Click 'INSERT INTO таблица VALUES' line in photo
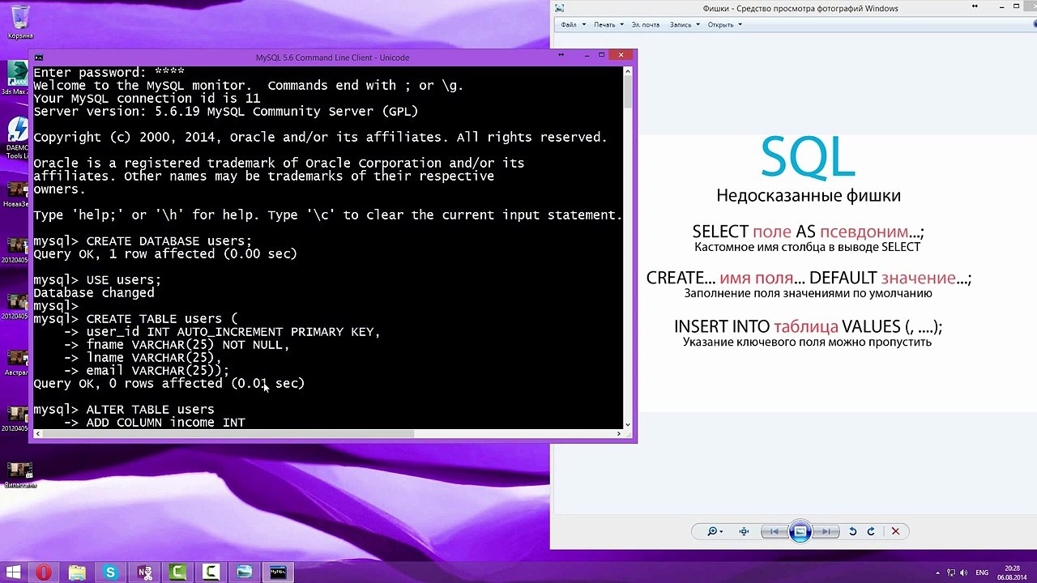Screen dimensions: 1037x583 point(808,326)
